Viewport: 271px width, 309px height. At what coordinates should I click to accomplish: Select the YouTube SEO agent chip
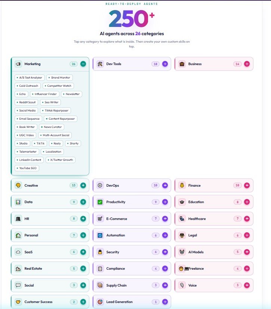pyautogui.click(x=27, y=168)
